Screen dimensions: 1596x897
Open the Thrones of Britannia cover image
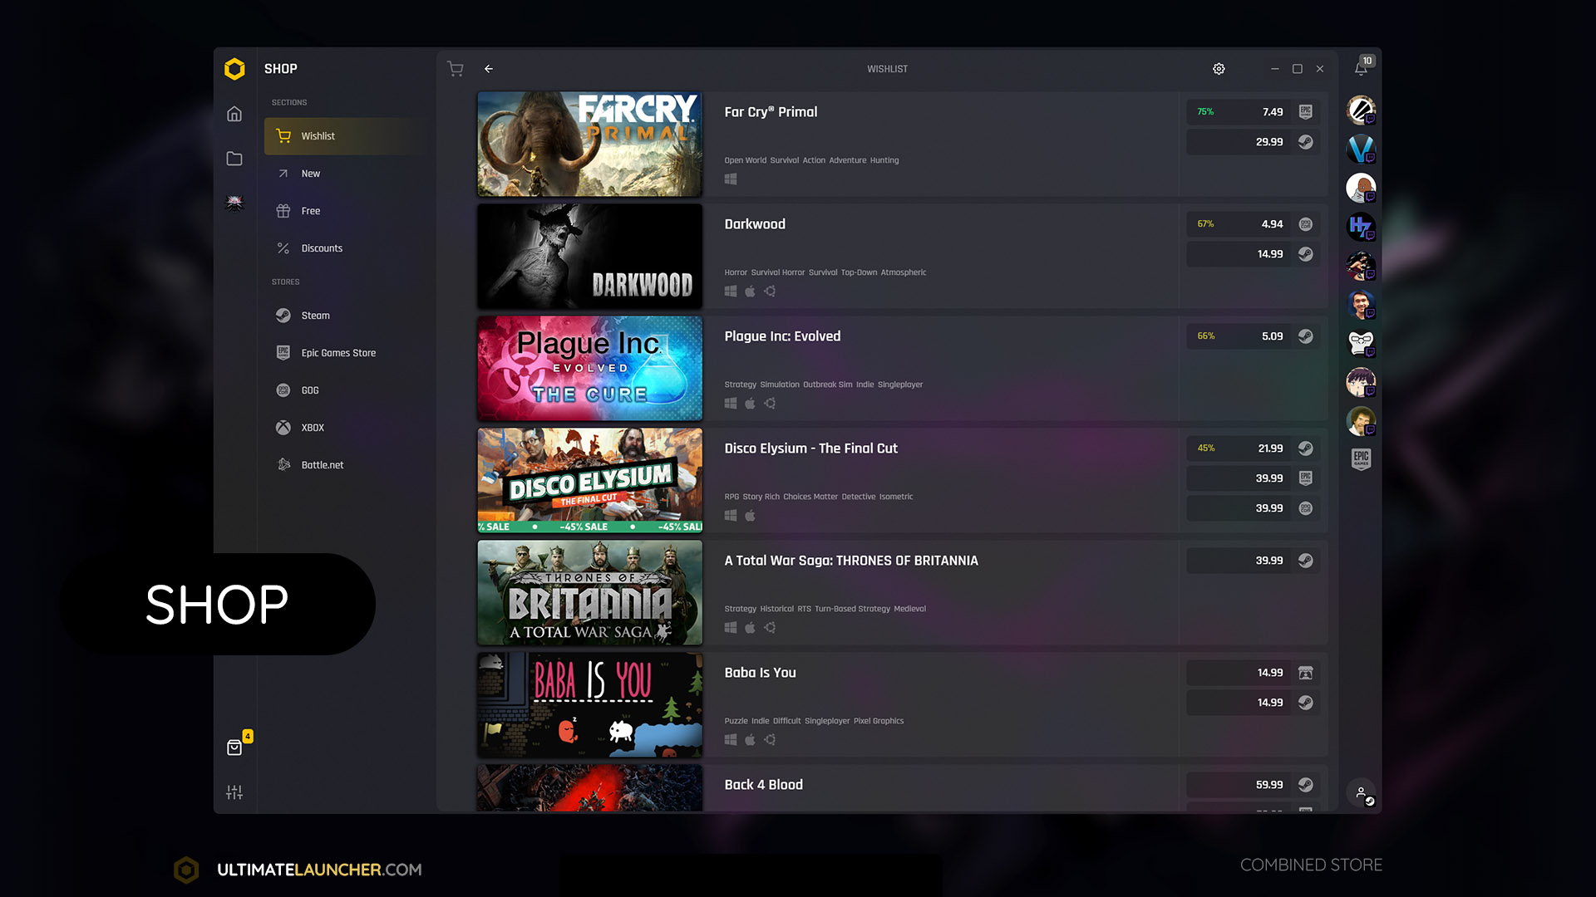pos(589,592)
